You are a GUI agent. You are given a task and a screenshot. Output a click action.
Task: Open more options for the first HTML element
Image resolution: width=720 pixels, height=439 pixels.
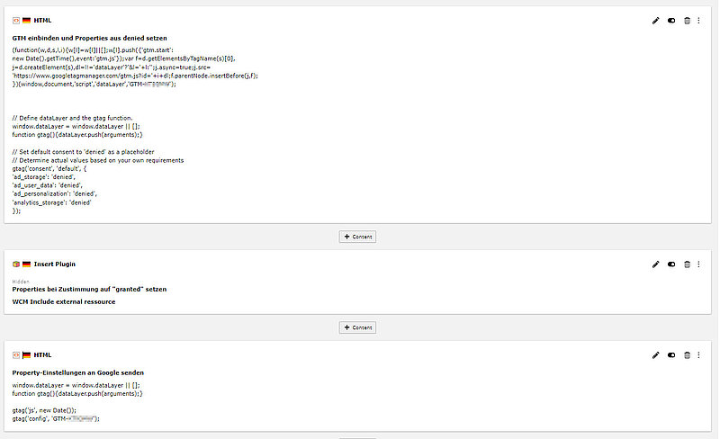pos(702,20)
